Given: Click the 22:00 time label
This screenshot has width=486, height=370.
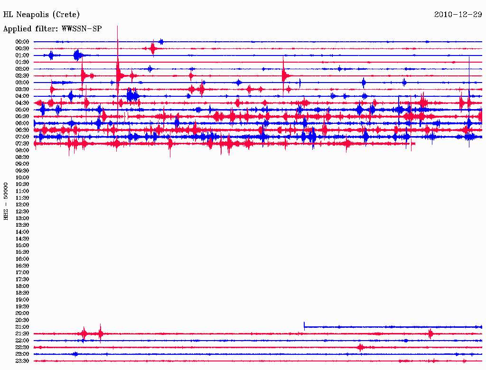Looking at the screenshot, I should 22,341.
